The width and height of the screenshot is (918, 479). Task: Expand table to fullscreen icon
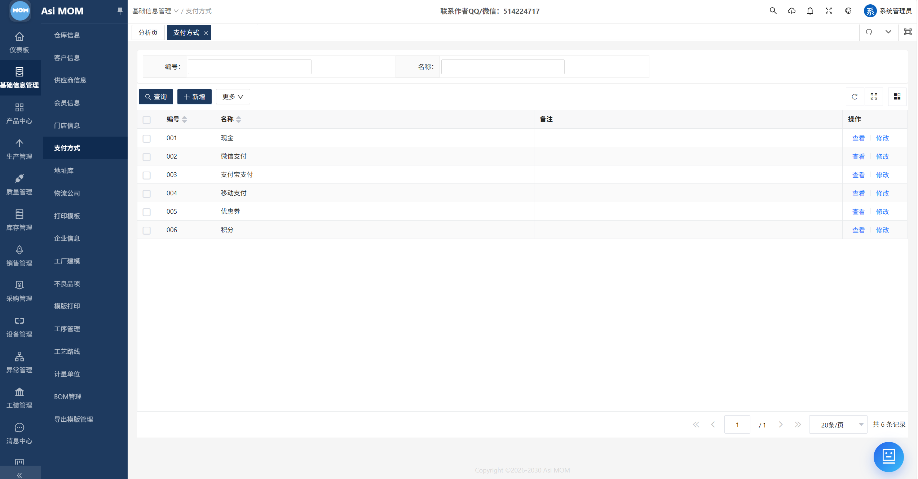click(x=874, y=97)
